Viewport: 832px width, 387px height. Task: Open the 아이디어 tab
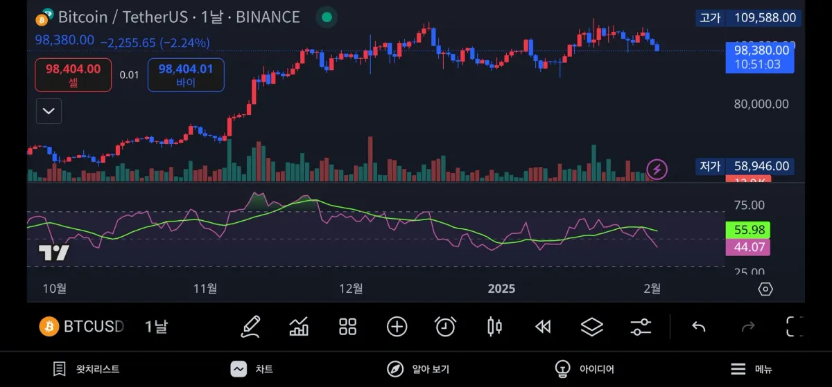click(584, 369)
